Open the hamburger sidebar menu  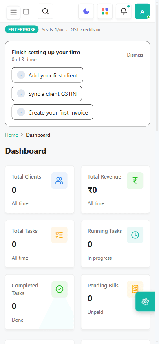coord(13,13)
